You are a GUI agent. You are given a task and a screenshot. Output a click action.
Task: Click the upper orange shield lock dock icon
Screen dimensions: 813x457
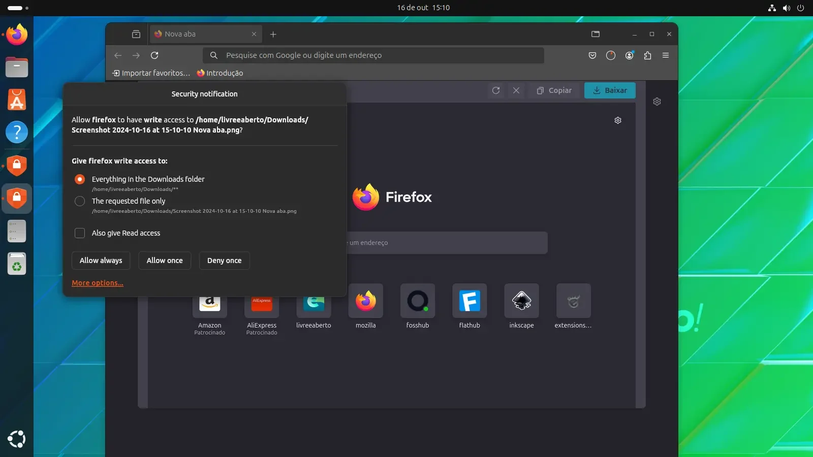click(x=17, y=165)
